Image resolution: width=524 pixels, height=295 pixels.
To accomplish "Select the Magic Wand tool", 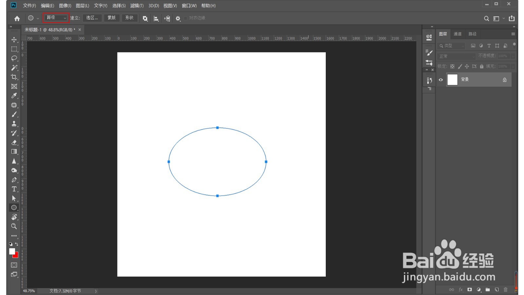I will click(x=14, y=68).
